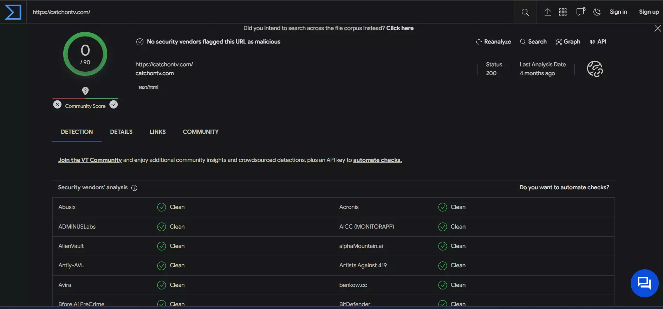
Task: Click the globe link icon near analysis date
Action: (595, 69)
